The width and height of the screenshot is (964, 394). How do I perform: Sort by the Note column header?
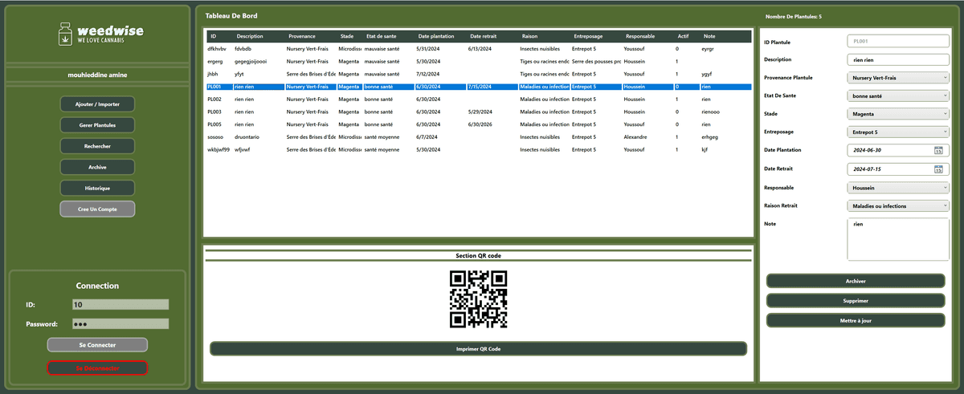[709, 36]
